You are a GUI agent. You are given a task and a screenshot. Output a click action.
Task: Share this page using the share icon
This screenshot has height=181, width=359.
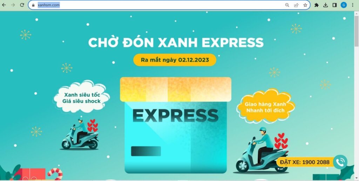pyautogui.click(x=296, y=5)
